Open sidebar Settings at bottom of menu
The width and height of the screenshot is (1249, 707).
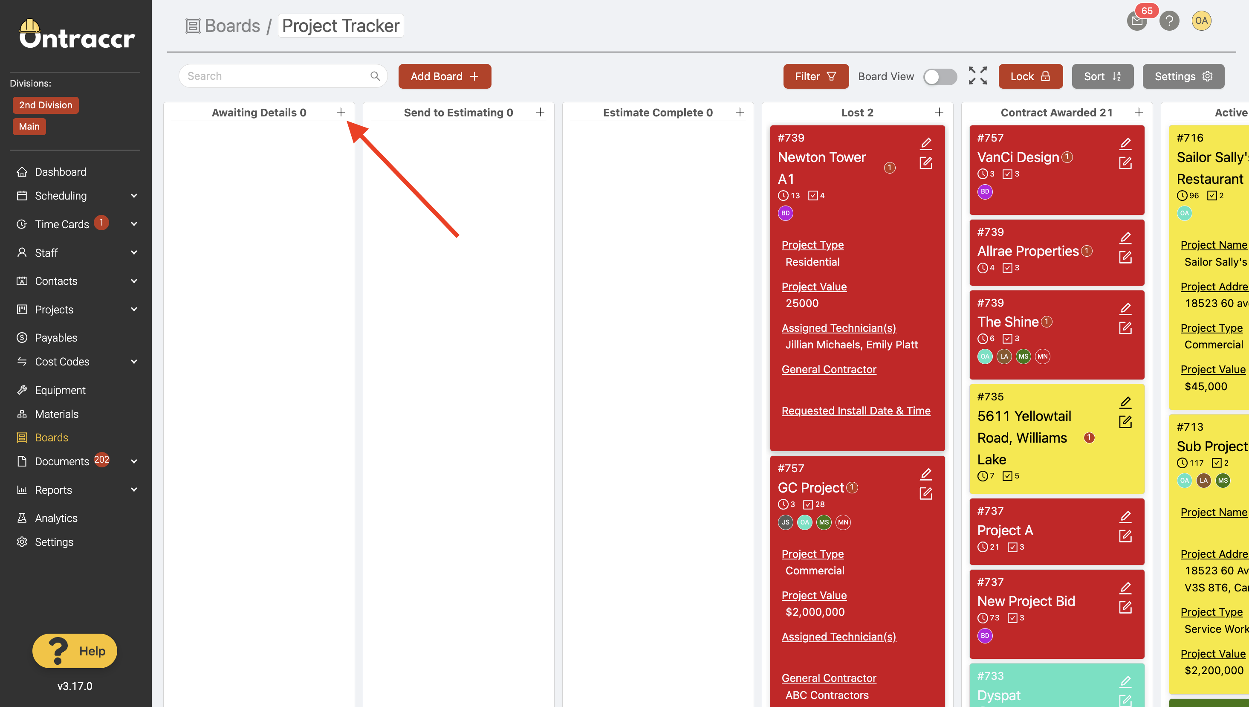(x=54, y=542)
